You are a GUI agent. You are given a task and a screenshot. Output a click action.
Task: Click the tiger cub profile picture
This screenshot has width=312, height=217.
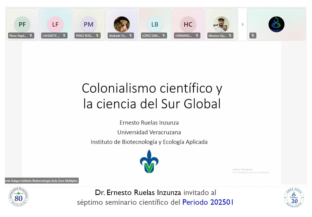click(x=122, y=24)
